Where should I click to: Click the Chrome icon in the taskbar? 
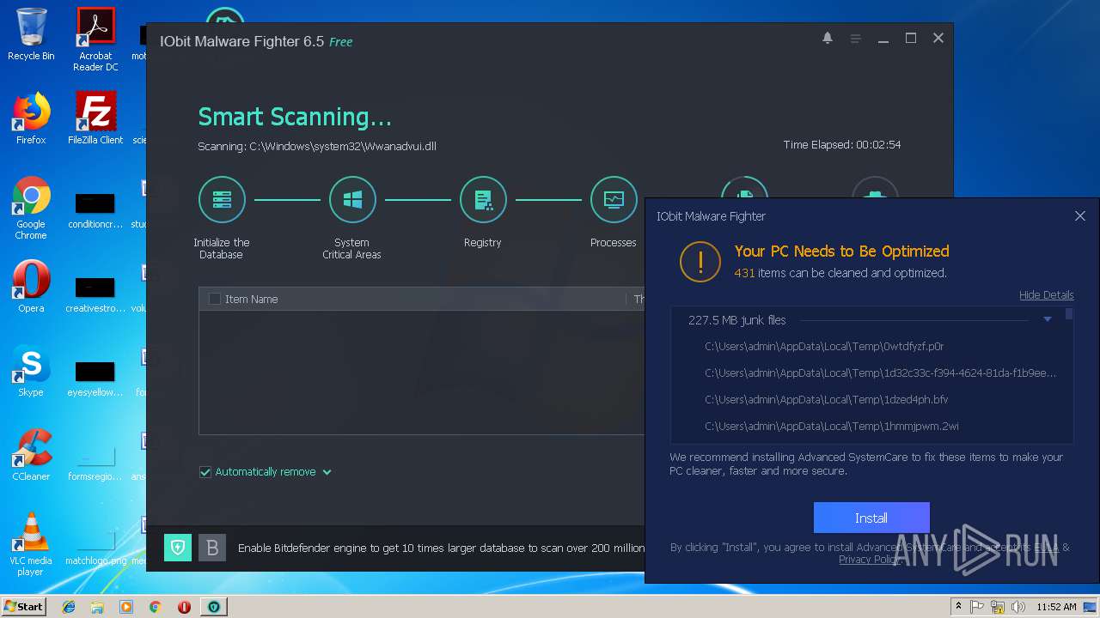(x=156, y=607)
